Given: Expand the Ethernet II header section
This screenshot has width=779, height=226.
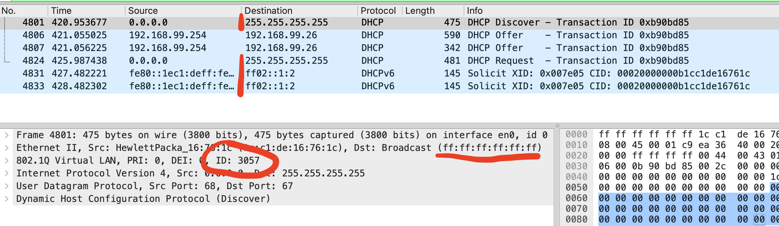Looking at the screenshot, I should click(7, 148).
